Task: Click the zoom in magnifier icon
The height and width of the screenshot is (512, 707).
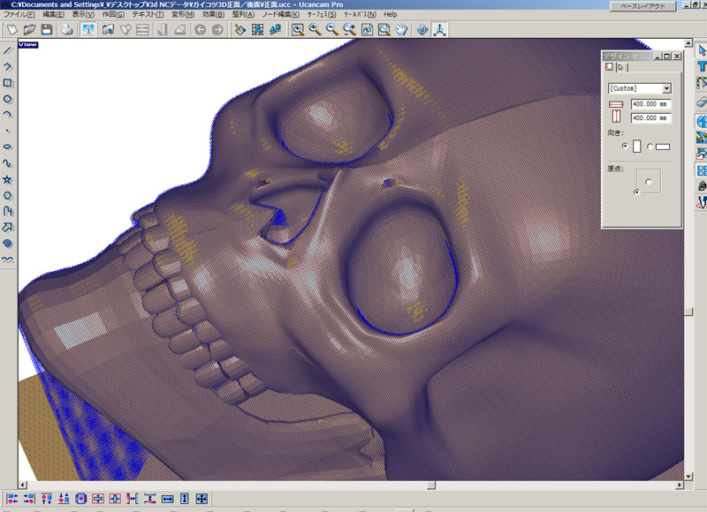Action: click(315, 30)
